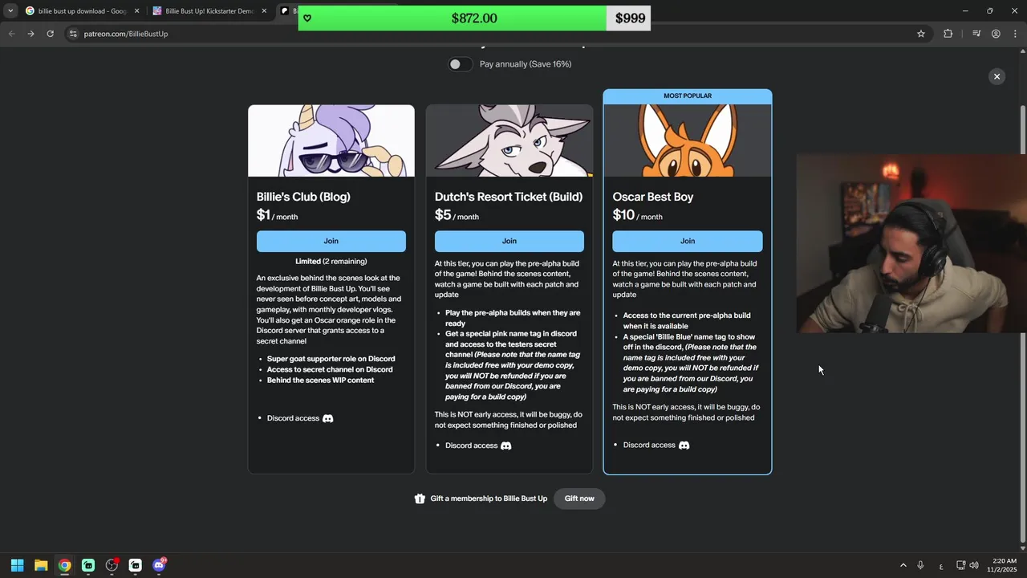Click the $10 / month price
The height and width of the screenshot is (578, 1027).
pos(637,215)
